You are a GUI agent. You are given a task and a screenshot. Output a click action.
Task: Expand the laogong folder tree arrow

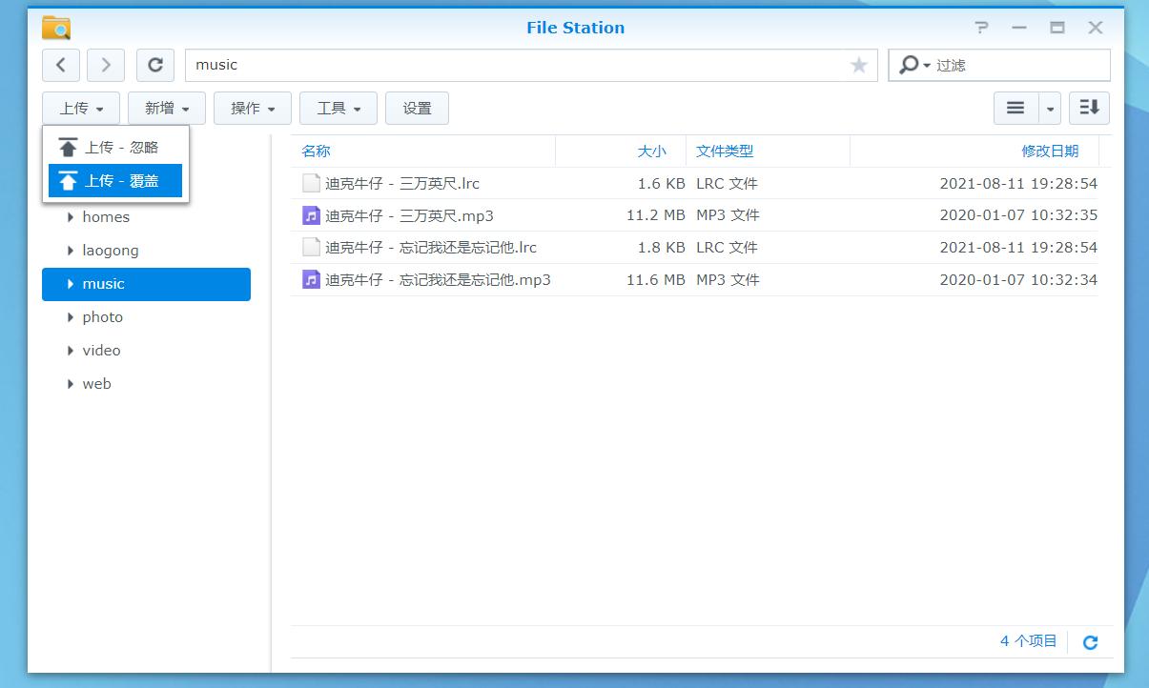pos(71,251)
